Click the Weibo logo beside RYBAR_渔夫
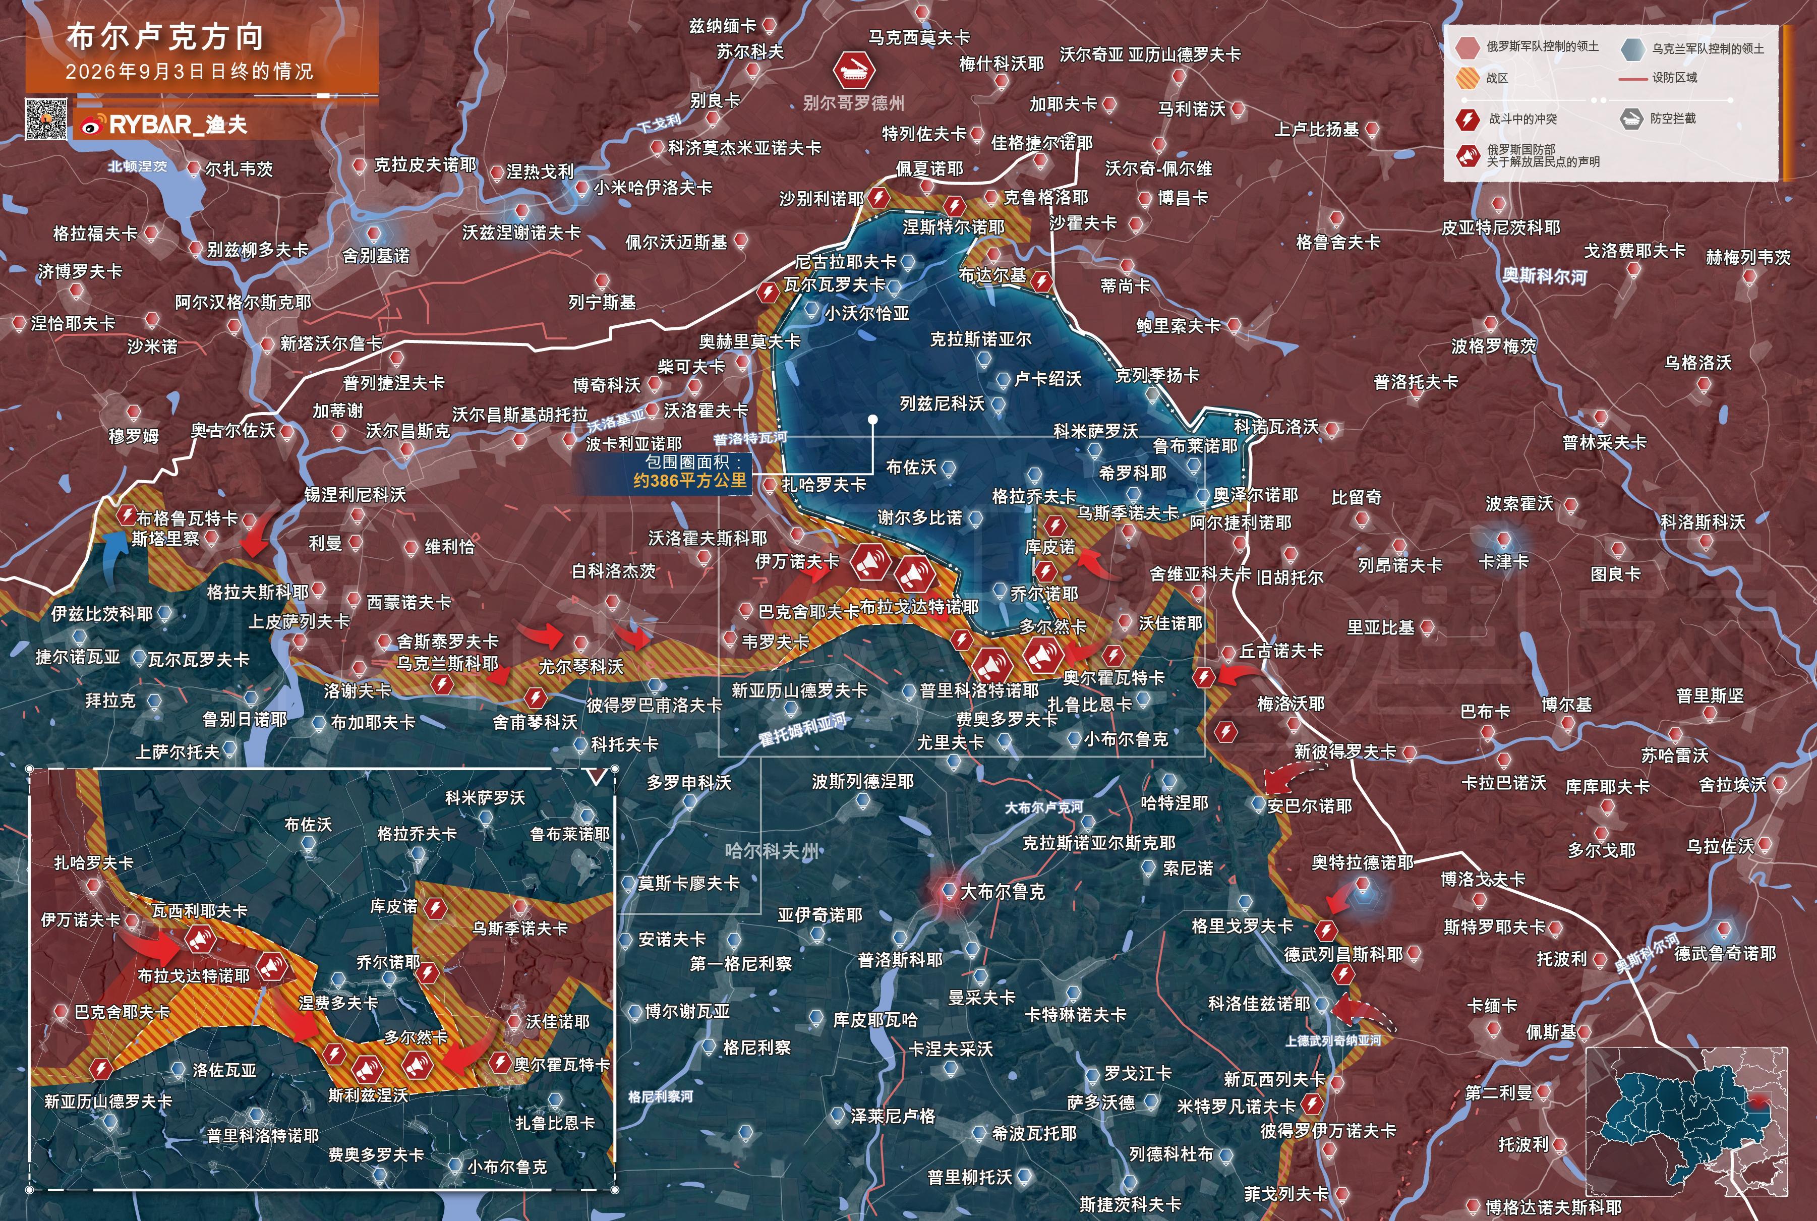Viewport: 1817px width, 1221px height. click(92, 125)
